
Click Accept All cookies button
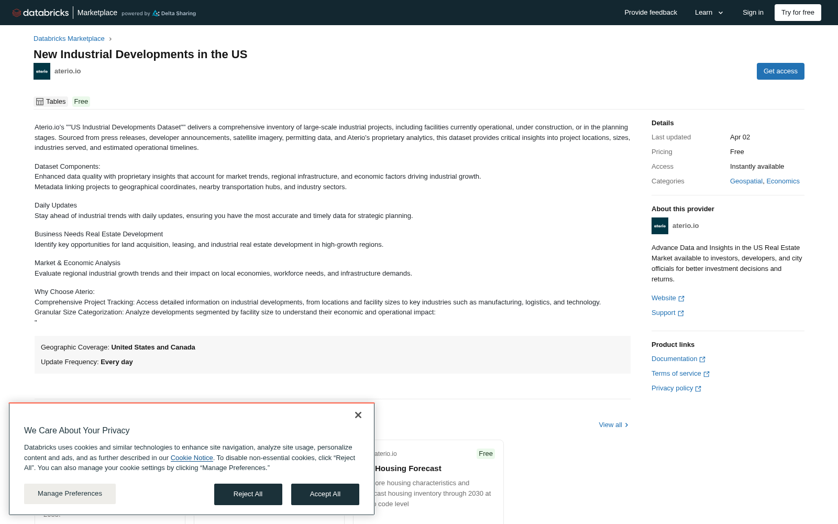point(325,494)
